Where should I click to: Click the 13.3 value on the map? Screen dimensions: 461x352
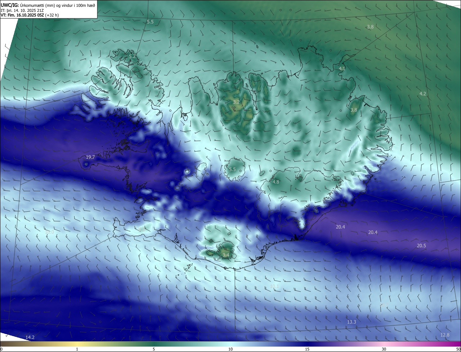(x=352, y=322)
